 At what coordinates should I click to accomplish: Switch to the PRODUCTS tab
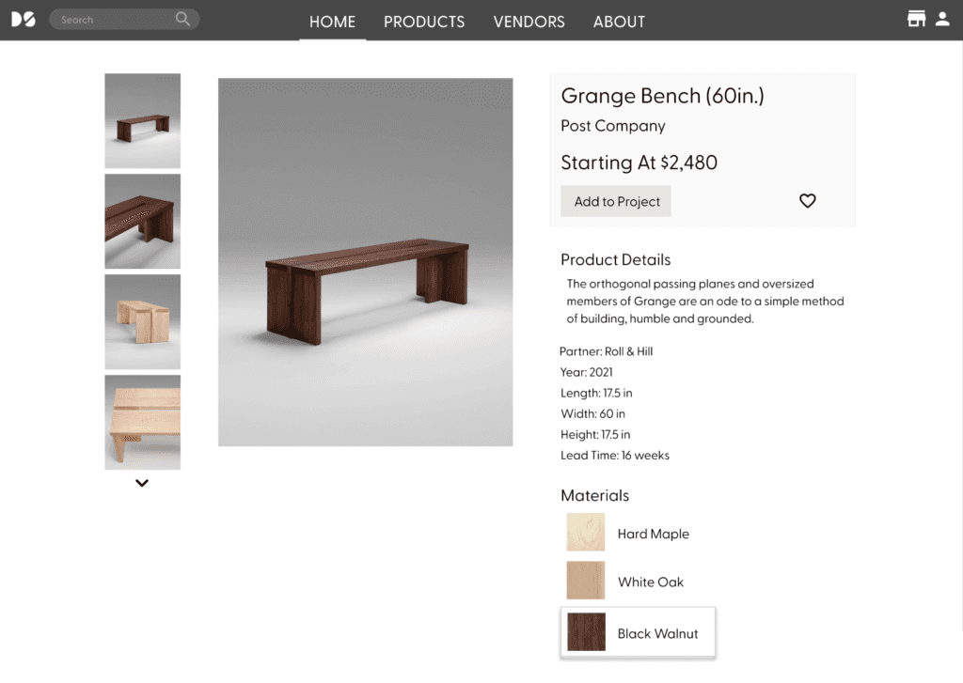click(x=424, y=21)
